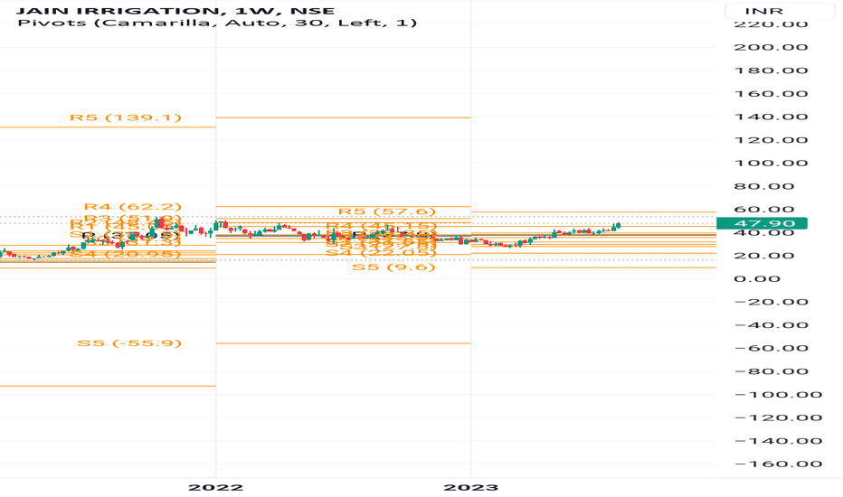Click the 0.00 price axis value
Viewport: 843px width, 497px height.
tap(757, 278)
